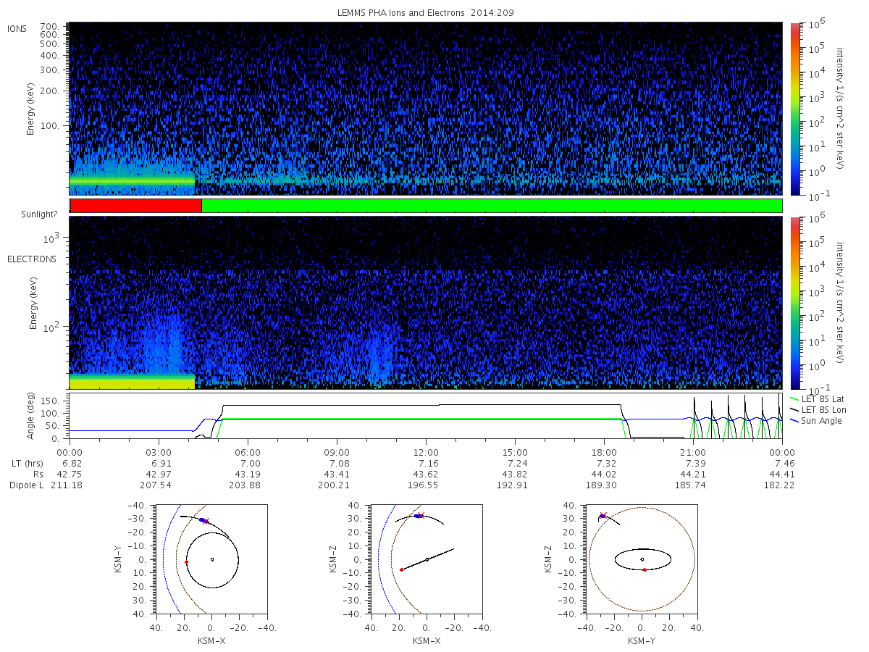Click the spacecraft marker in KSM-X/KSM-Z plot
Image resolution: width=869 pixels, height=652 pixels.
pyautogui.click(x=419, y=516)
